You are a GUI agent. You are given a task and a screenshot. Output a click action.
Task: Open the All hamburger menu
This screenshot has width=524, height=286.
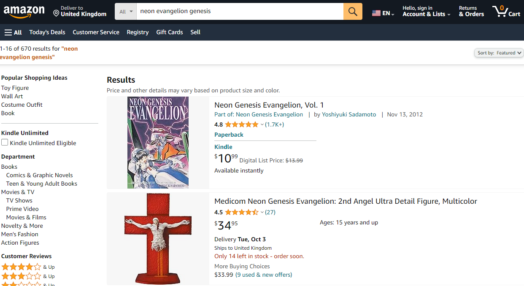point(13,32)
